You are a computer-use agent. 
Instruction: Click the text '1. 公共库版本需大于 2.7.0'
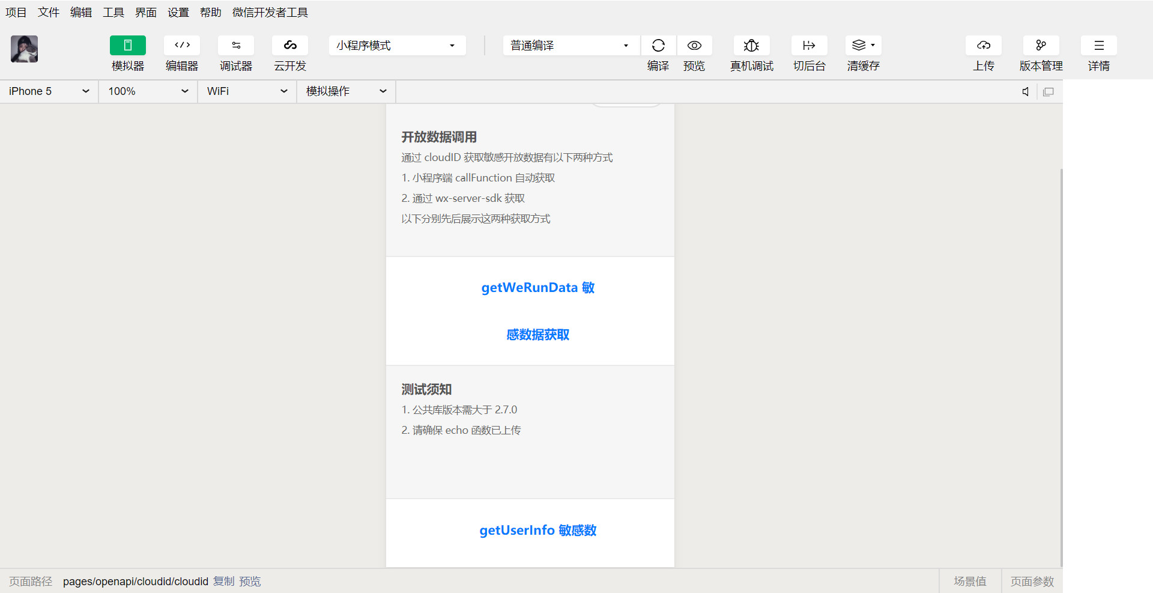click(459, 410)
